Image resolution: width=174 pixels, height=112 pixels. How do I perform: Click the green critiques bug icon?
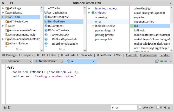[x=93, y=13]
